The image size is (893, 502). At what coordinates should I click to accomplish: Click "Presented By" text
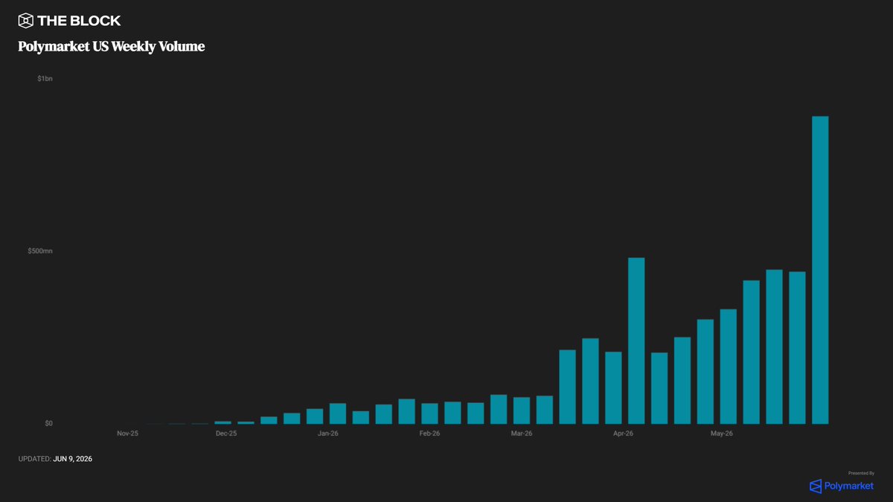pos(861,473)
